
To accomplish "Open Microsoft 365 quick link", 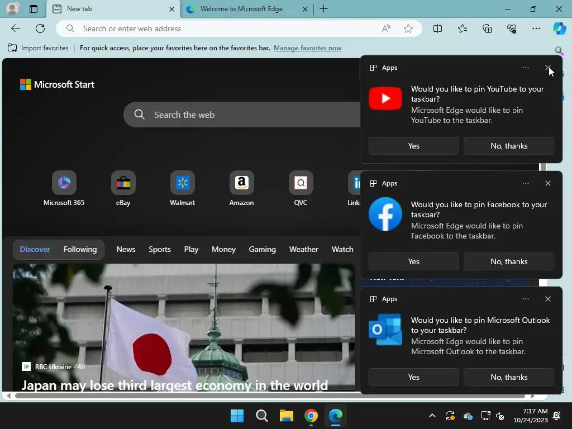I will point(64,189).
